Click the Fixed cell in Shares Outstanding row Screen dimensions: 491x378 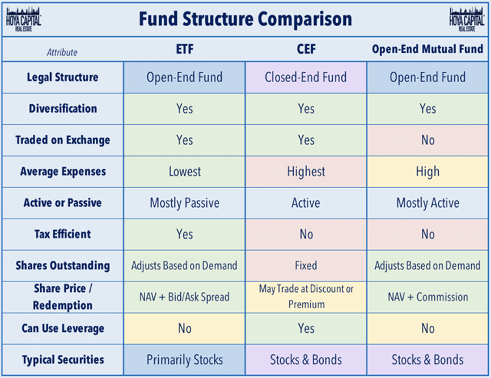[306, 265]
